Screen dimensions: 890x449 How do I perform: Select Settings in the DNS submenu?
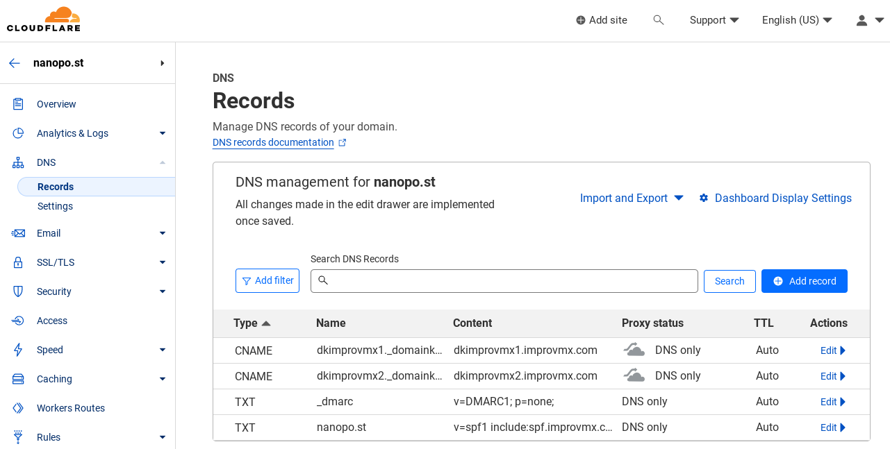pyautogui.click(x=55, y=206)
